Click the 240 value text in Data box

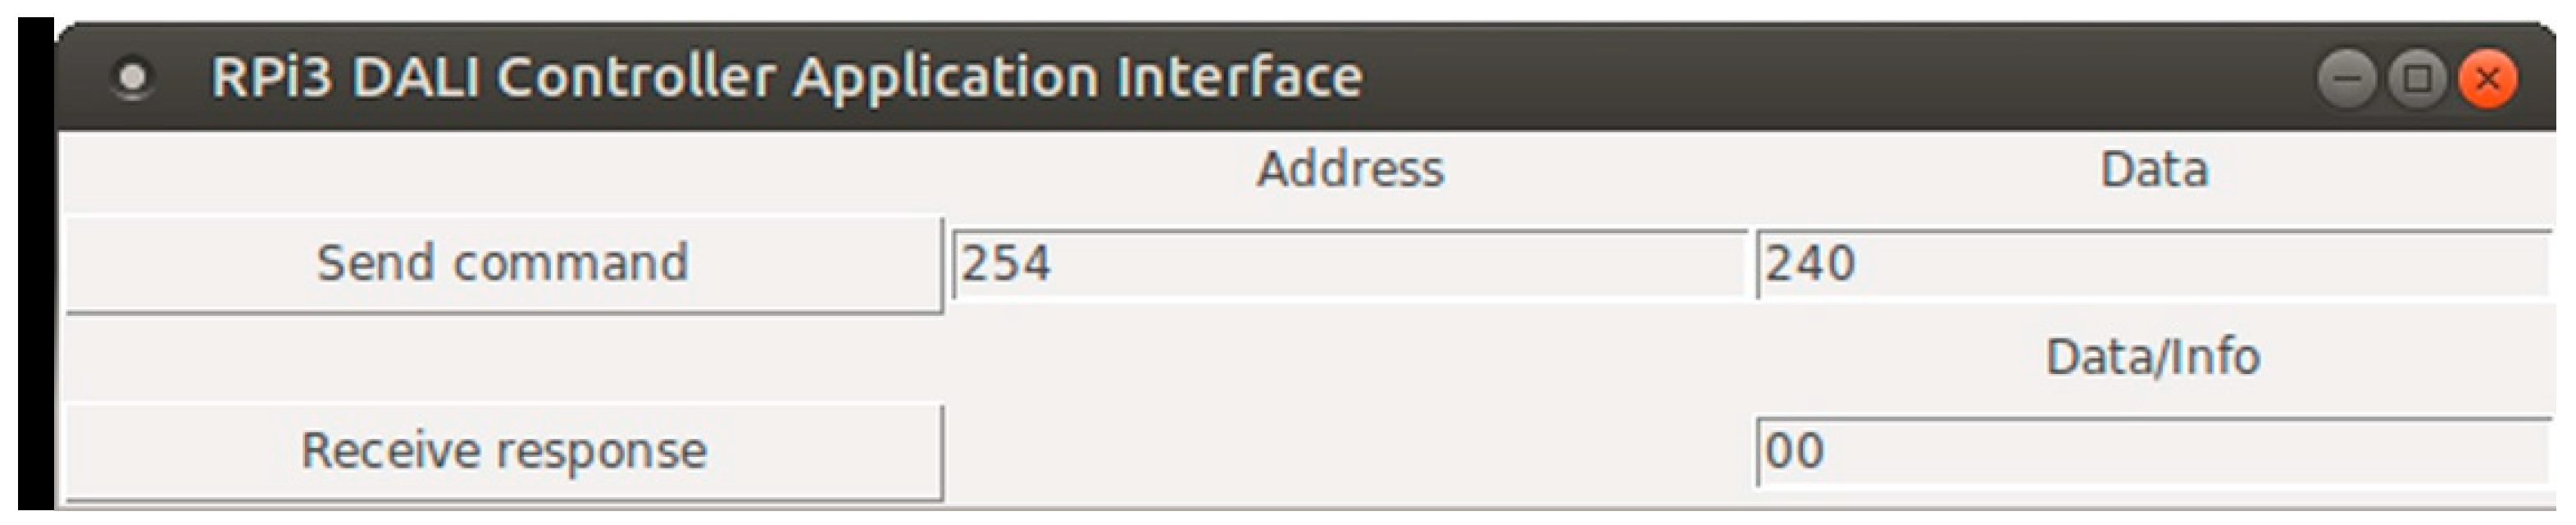point(1810,264)
